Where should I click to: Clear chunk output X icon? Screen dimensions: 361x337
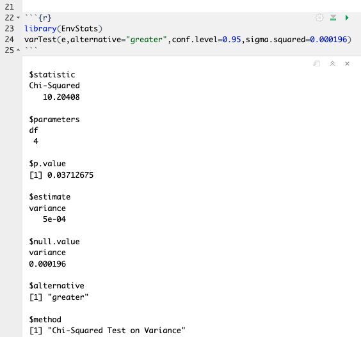click(347, 63)
